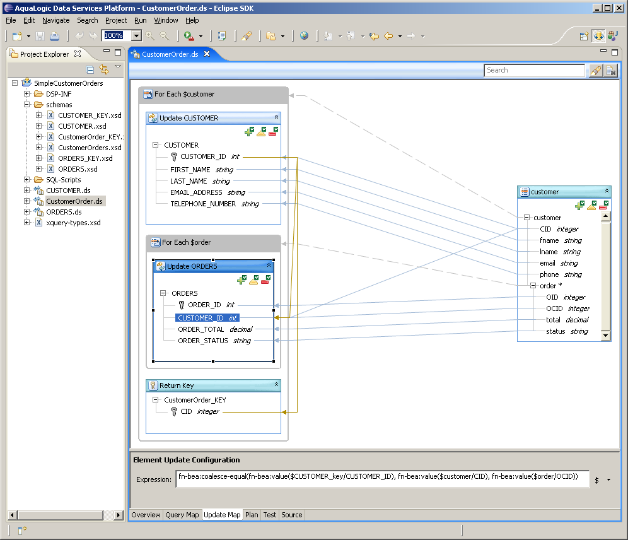Open the File menu
Image resolution: width=628 pixels, height=540 pixels.
tap(11, 20)
